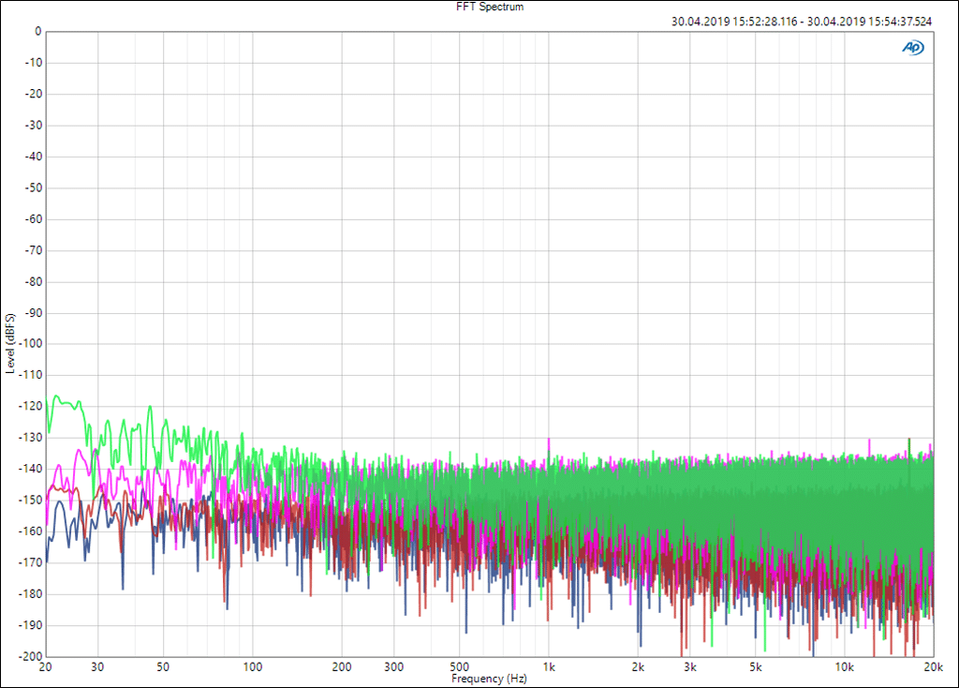959x688 pixels.
Task: Click the -200 tick label on the level axis
Action: click(x=31, y=656)
